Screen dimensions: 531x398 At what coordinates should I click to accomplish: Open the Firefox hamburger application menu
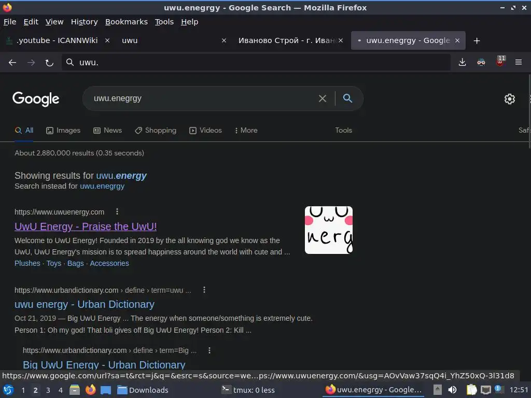point(519,62)
